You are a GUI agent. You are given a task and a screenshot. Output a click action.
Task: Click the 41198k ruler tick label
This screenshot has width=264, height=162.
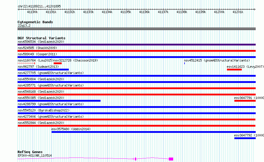click(x=182, y=12)
